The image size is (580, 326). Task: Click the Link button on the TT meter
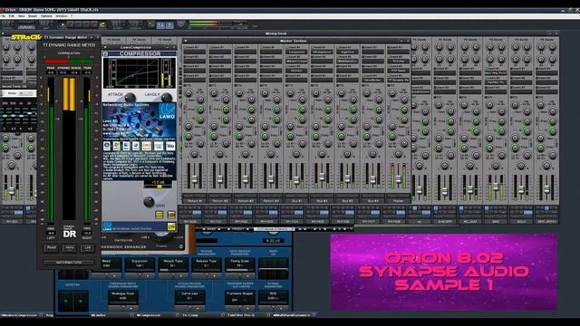click(x=87, y=248)
